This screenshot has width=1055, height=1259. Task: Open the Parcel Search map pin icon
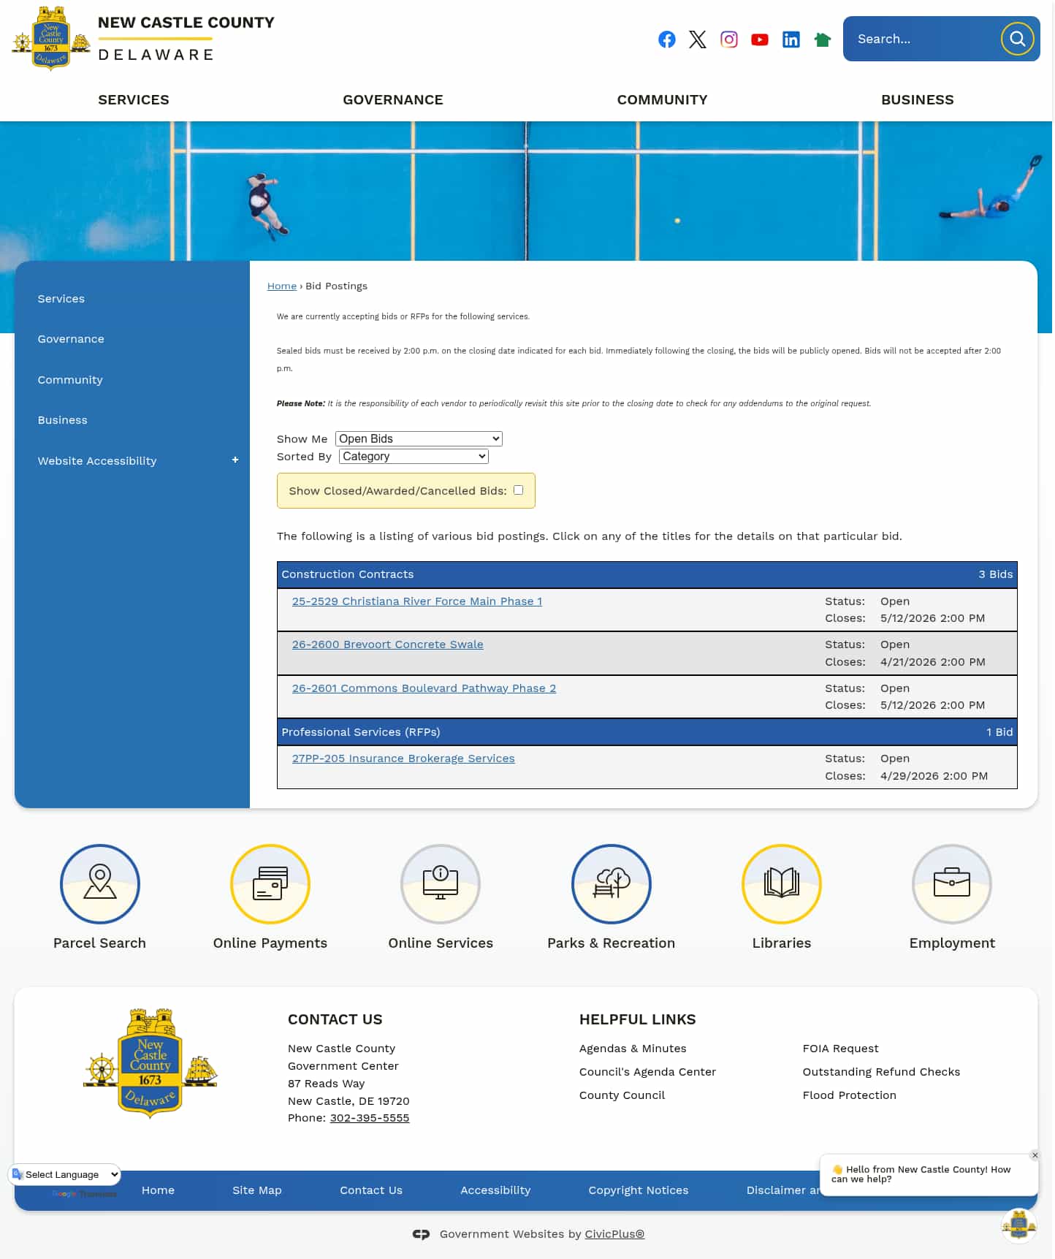pos(100,884)
